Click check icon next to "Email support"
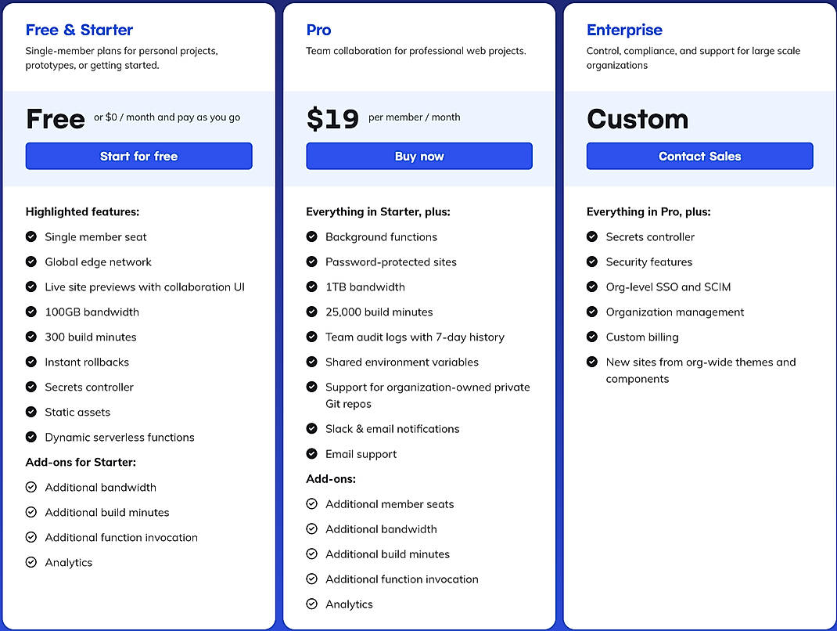 [x=311, y=454]
